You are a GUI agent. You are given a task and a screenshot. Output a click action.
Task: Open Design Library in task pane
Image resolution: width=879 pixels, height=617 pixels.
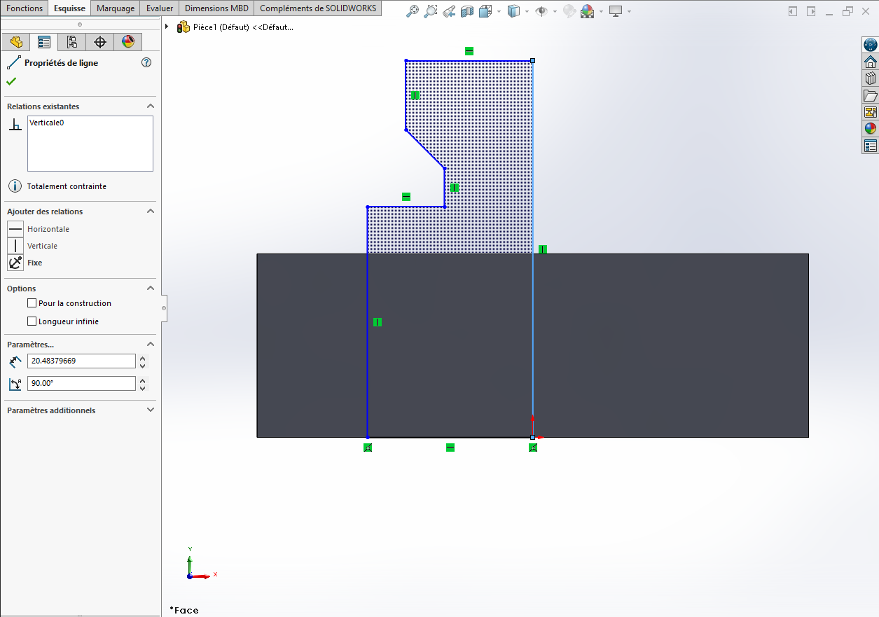click(x=871, y=78)
